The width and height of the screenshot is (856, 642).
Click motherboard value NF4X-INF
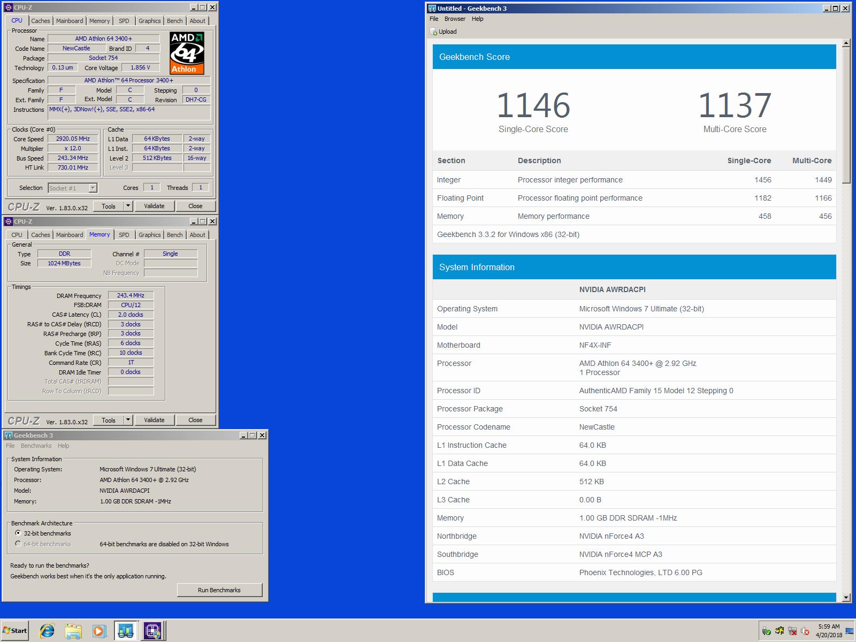[595, 345]
